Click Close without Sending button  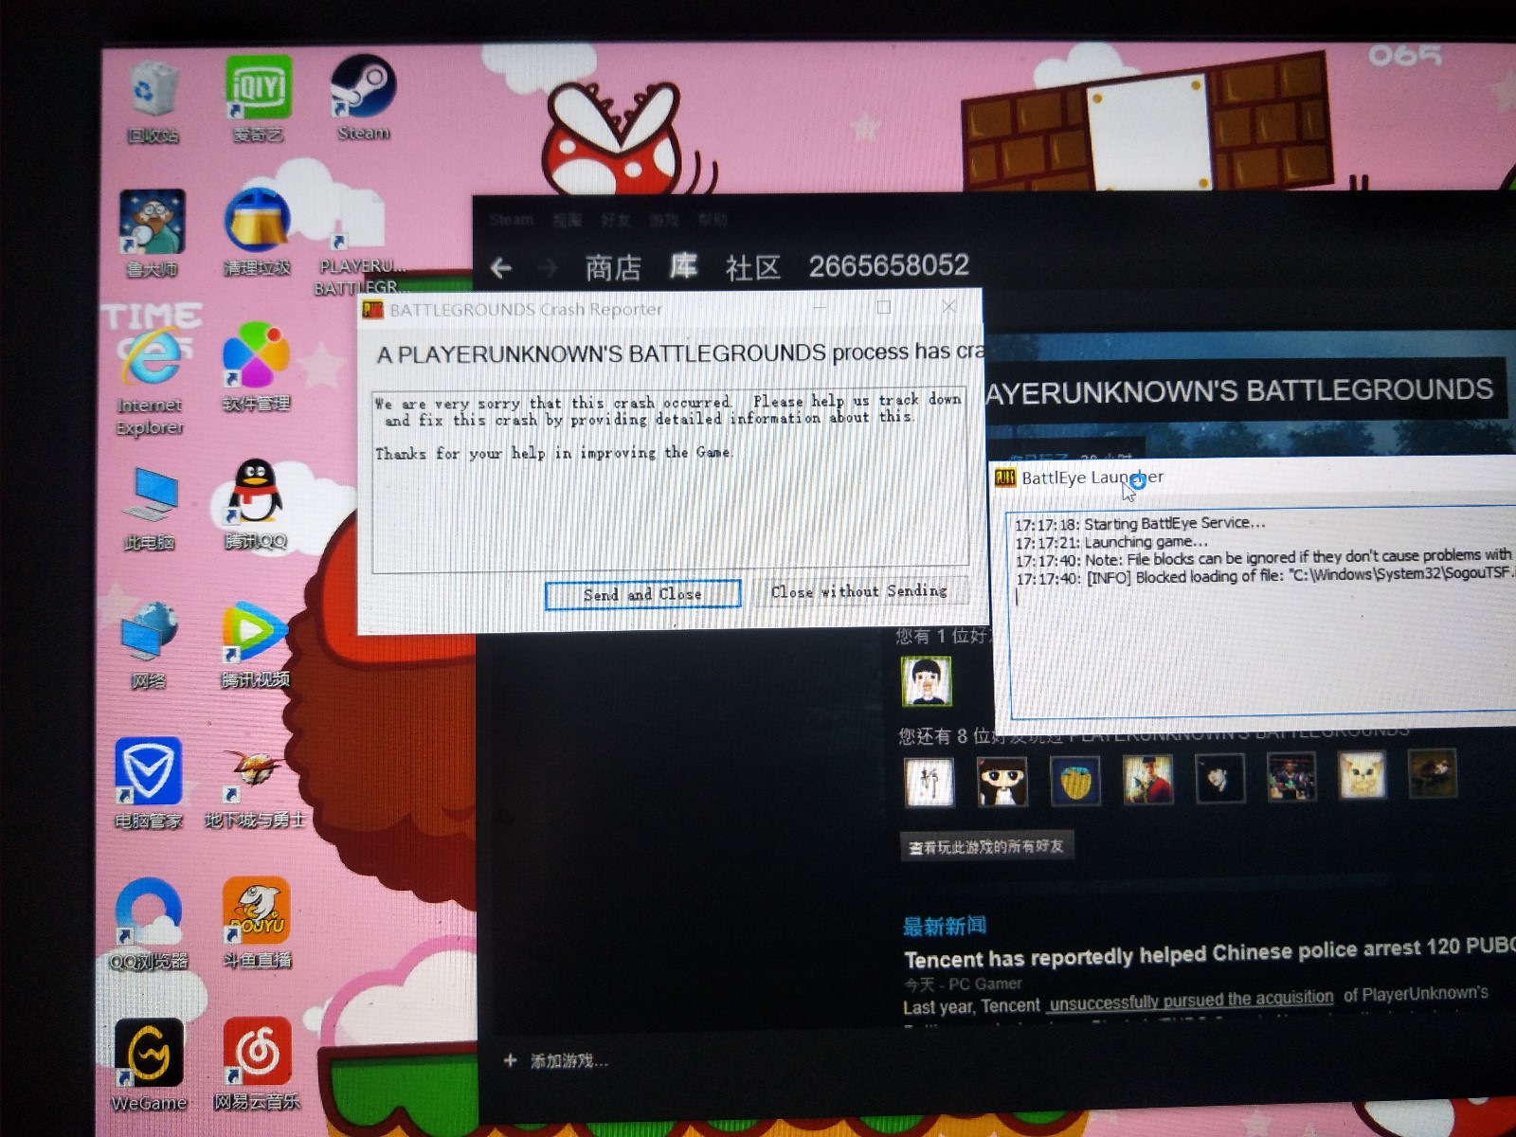(x=859, y=591)
